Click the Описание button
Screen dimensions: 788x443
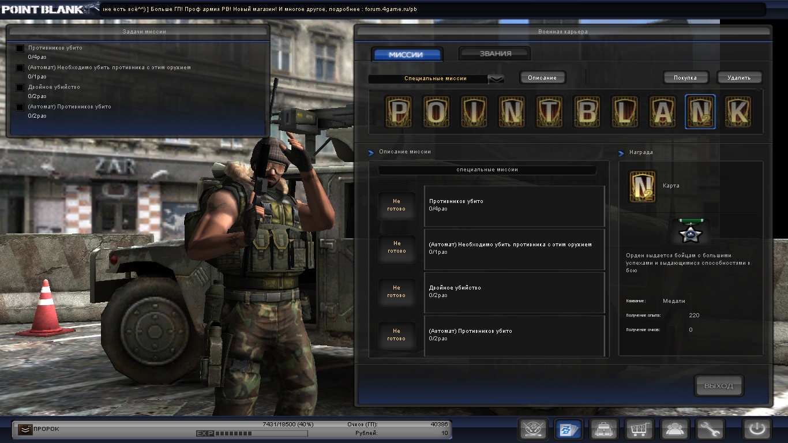[x=542, y=77]
